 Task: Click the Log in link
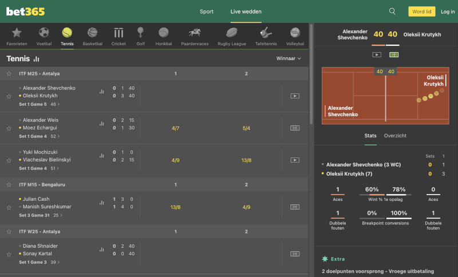pyautogui.click(x=448, y=11)
